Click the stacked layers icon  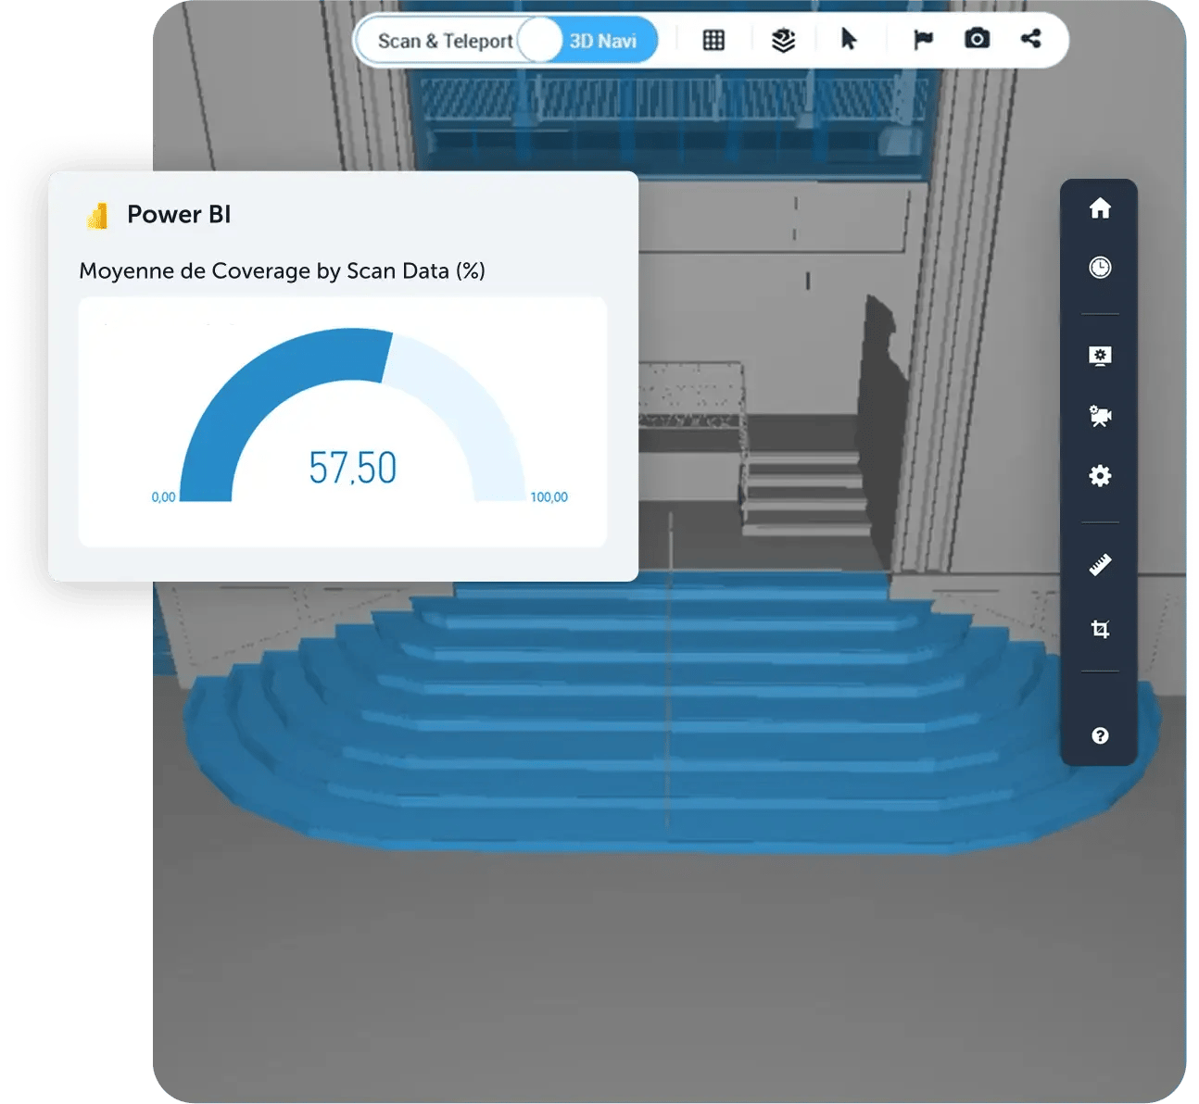click(x=783, y=40)
